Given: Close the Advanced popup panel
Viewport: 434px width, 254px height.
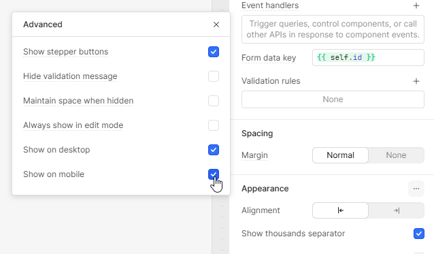Looking at the screenshot, I should 216,25.
